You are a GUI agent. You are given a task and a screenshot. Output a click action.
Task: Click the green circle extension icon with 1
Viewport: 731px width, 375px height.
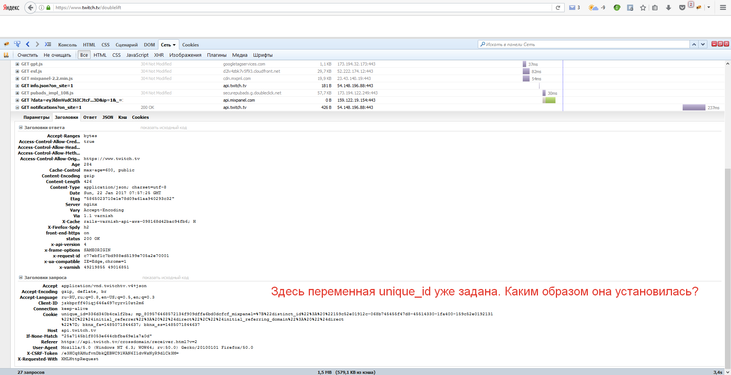point(617,8)
